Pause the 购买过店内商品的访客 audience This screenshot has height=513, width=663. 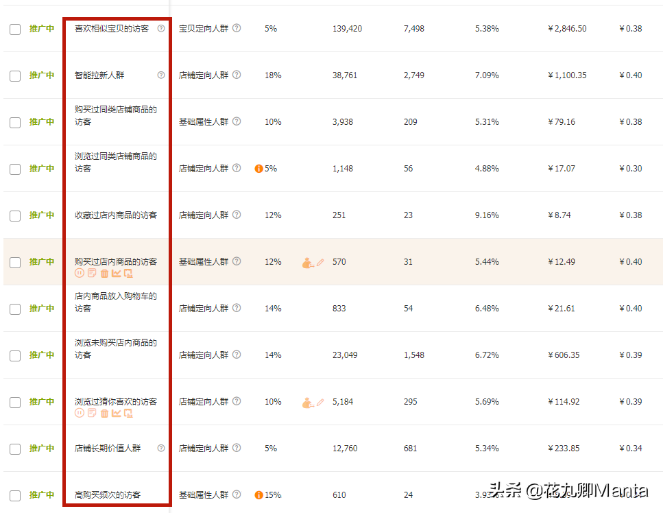click(79, 273)
